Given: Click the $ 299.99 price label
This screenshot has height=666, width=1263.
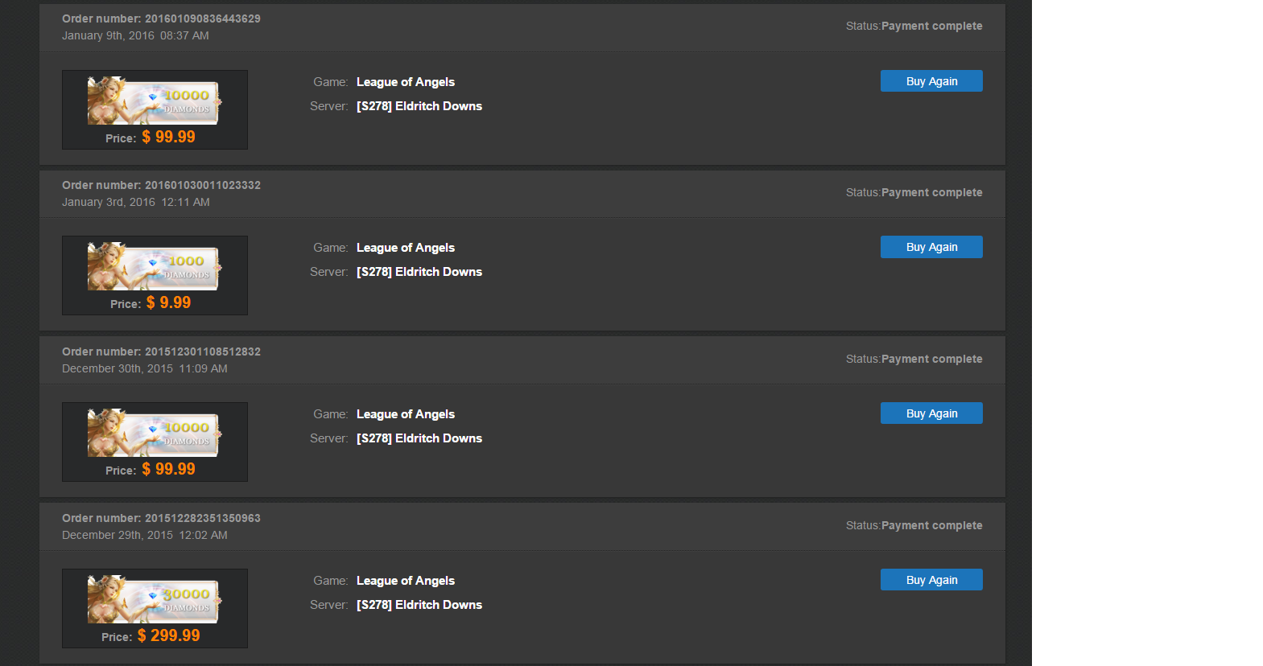Looking at the screenshot, I should tap(168, 635).
